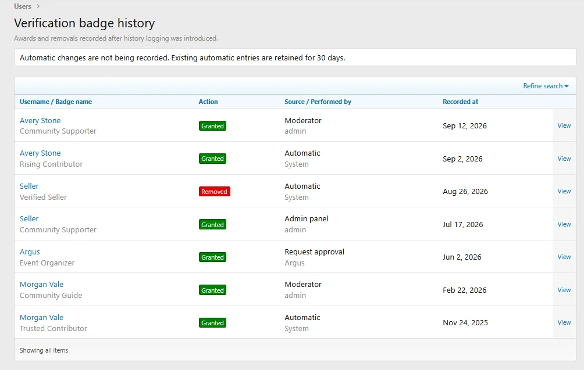Click the red Removed badge
584x370 pixels.
pyautogui.click(x=214, y=192)
